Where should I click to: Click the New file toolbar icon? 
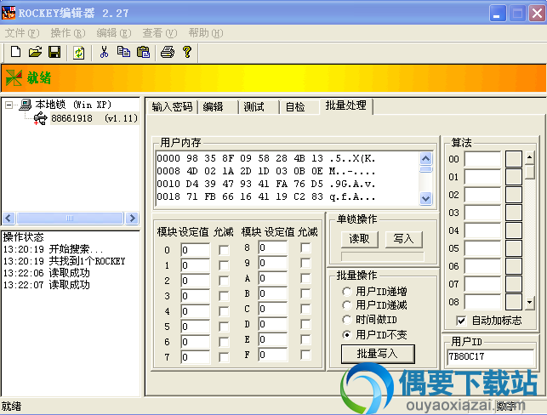(x=15, y=52)
